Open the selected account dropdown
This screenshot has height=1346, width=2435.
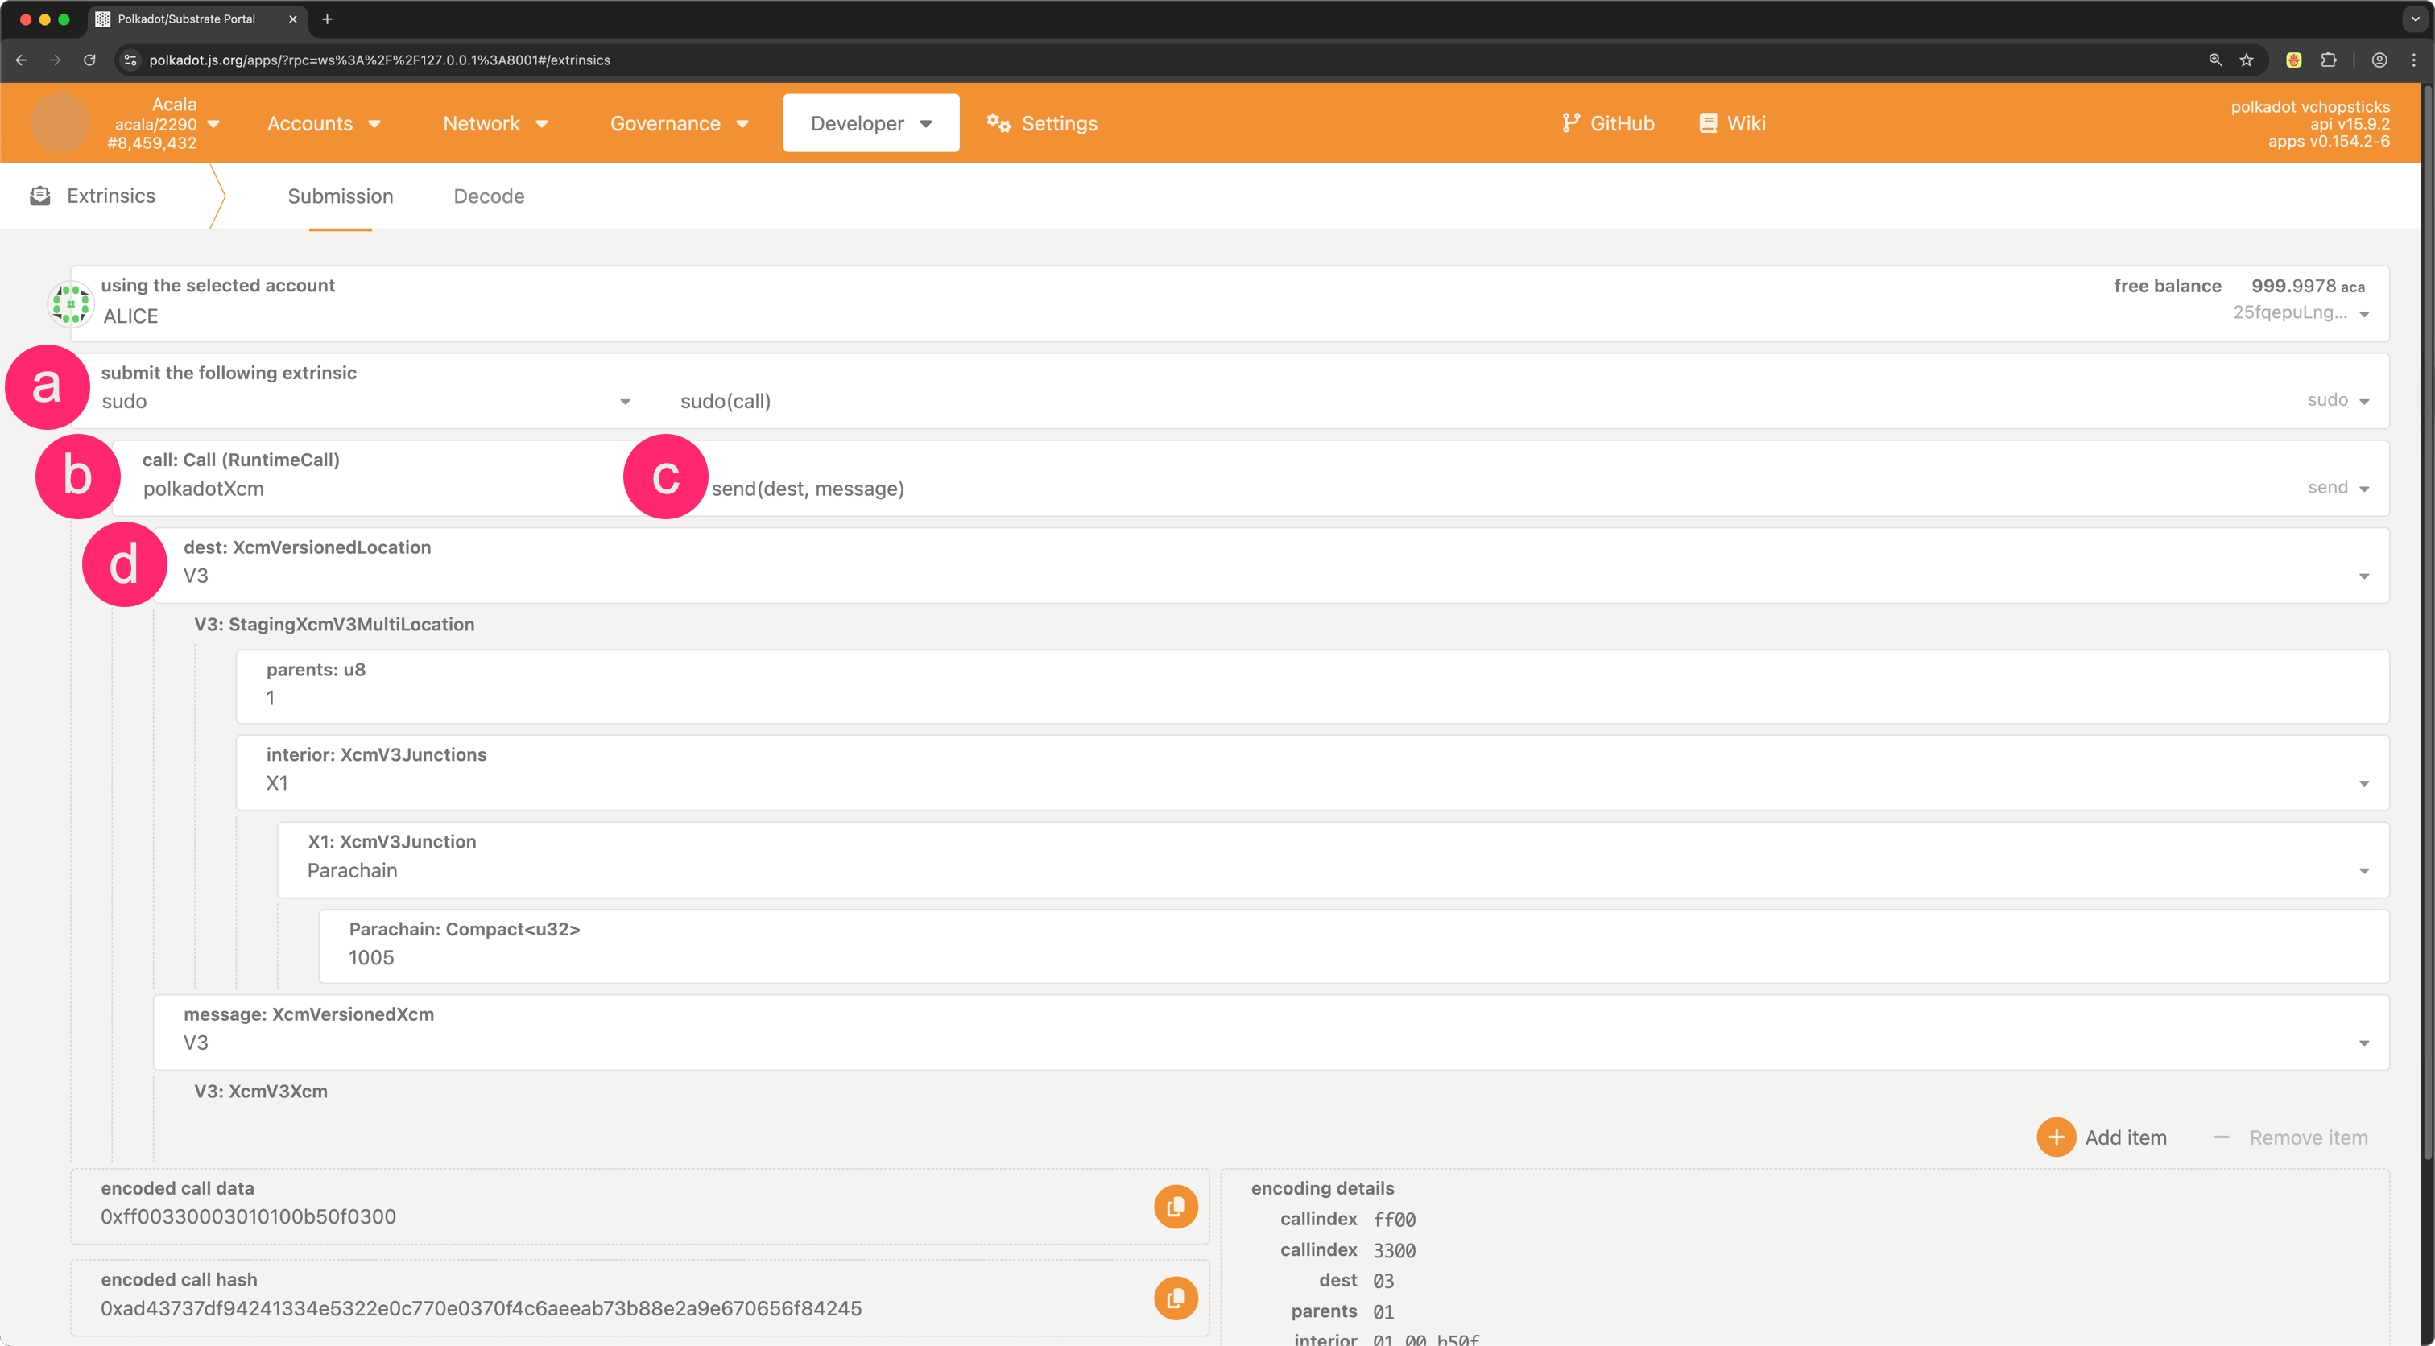tap(2364, 314)
